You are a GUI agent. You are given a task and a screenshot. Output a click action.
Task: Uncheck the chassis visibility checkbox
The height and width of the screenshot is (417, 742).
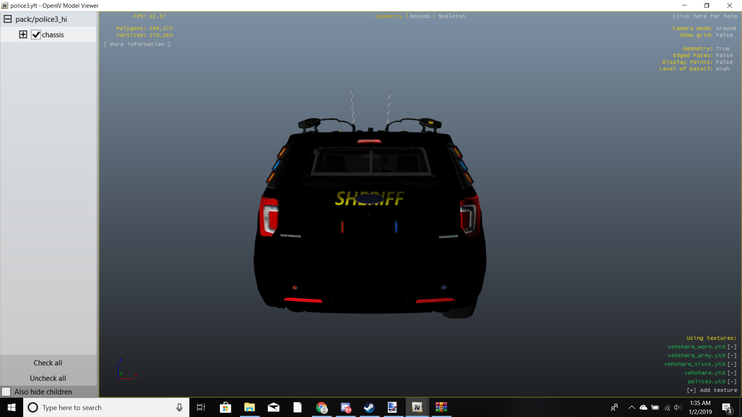coord(36,35)
